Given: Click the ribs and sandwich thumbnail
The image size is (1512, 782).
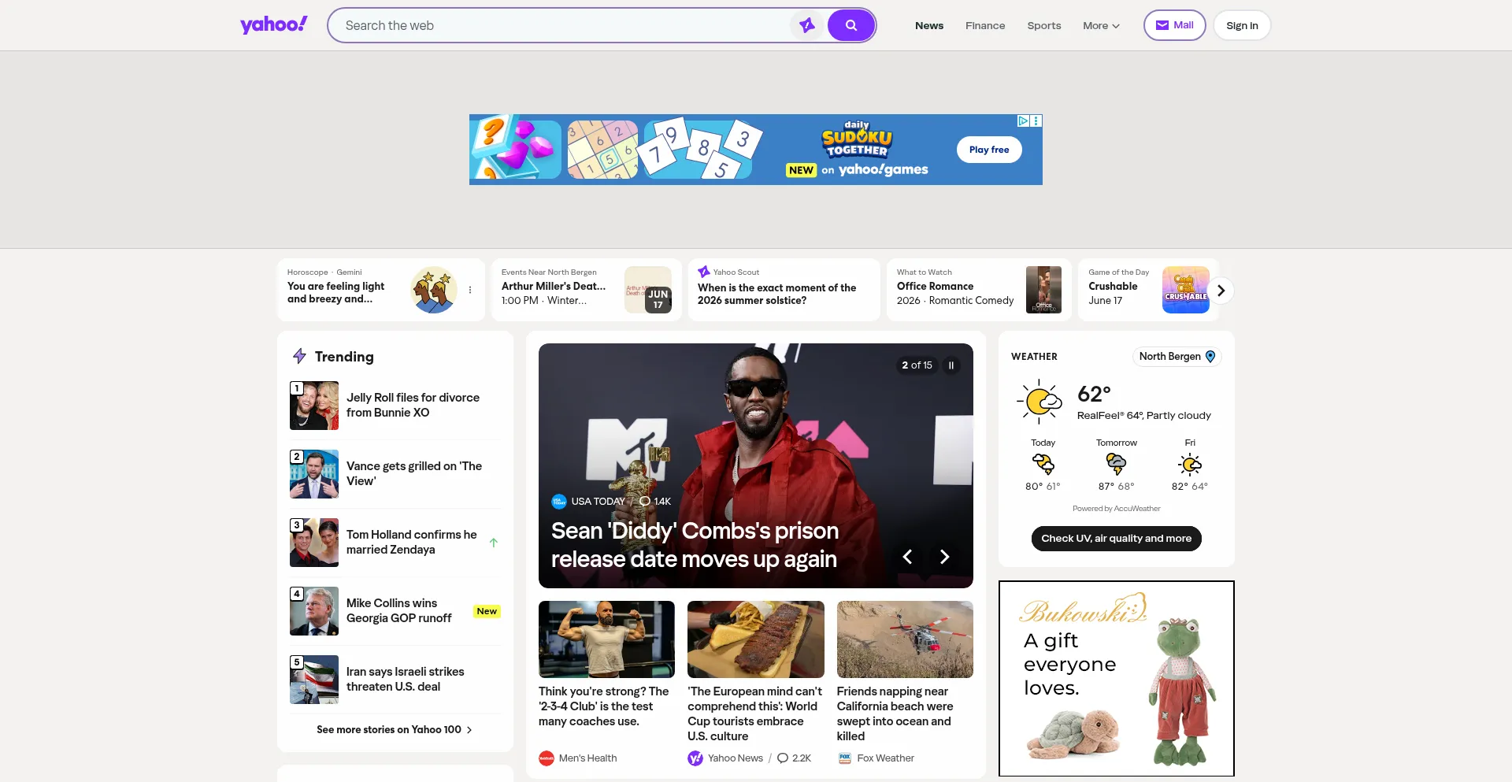Looking at the screenshot, I should coord(756,639).
